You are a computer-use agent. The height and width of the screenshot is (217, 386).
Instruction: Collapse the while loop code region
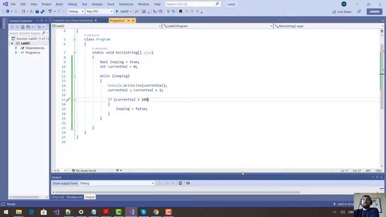click(75, 76)
